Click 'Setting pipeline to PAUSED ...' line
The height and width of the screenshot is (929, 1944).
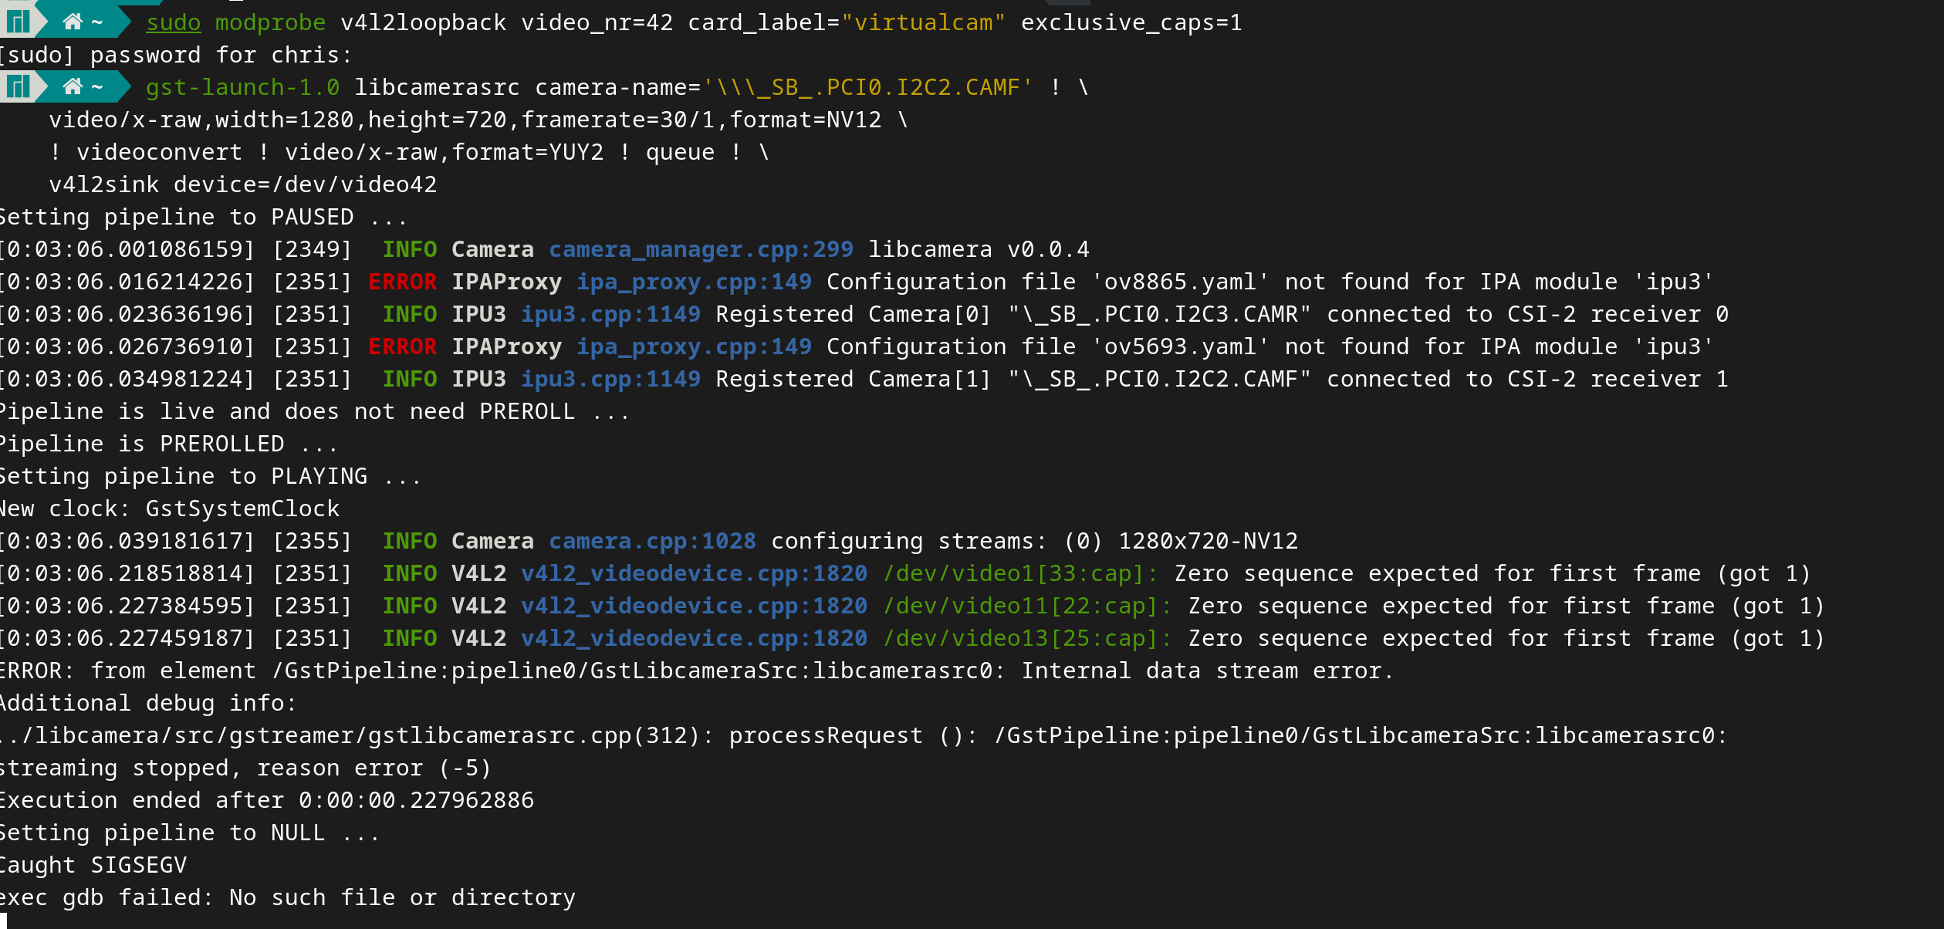click(x=203, y=218)
